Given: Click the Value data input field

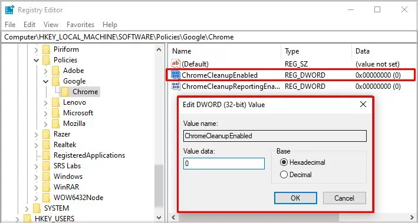Looking at the screenshot, I should [x=224, y=164].
